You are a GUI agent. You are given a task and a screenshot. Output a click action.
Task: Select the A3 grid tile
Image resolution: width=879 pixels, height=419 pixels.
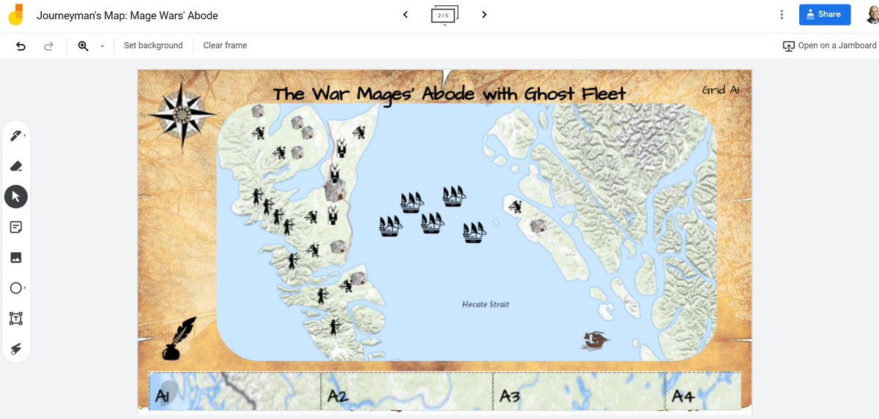pyautogui.click(x=579, y=391)
